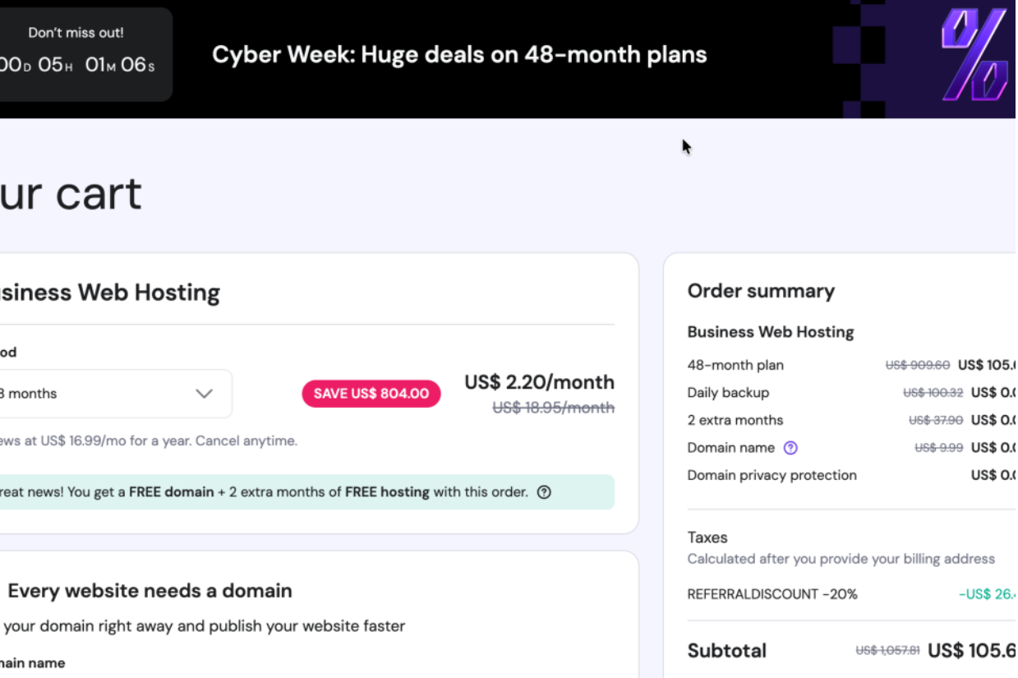1018x678 pixels.
Task: Click the cart page heading
Action: pyautogui.click(x=71, y=194)
